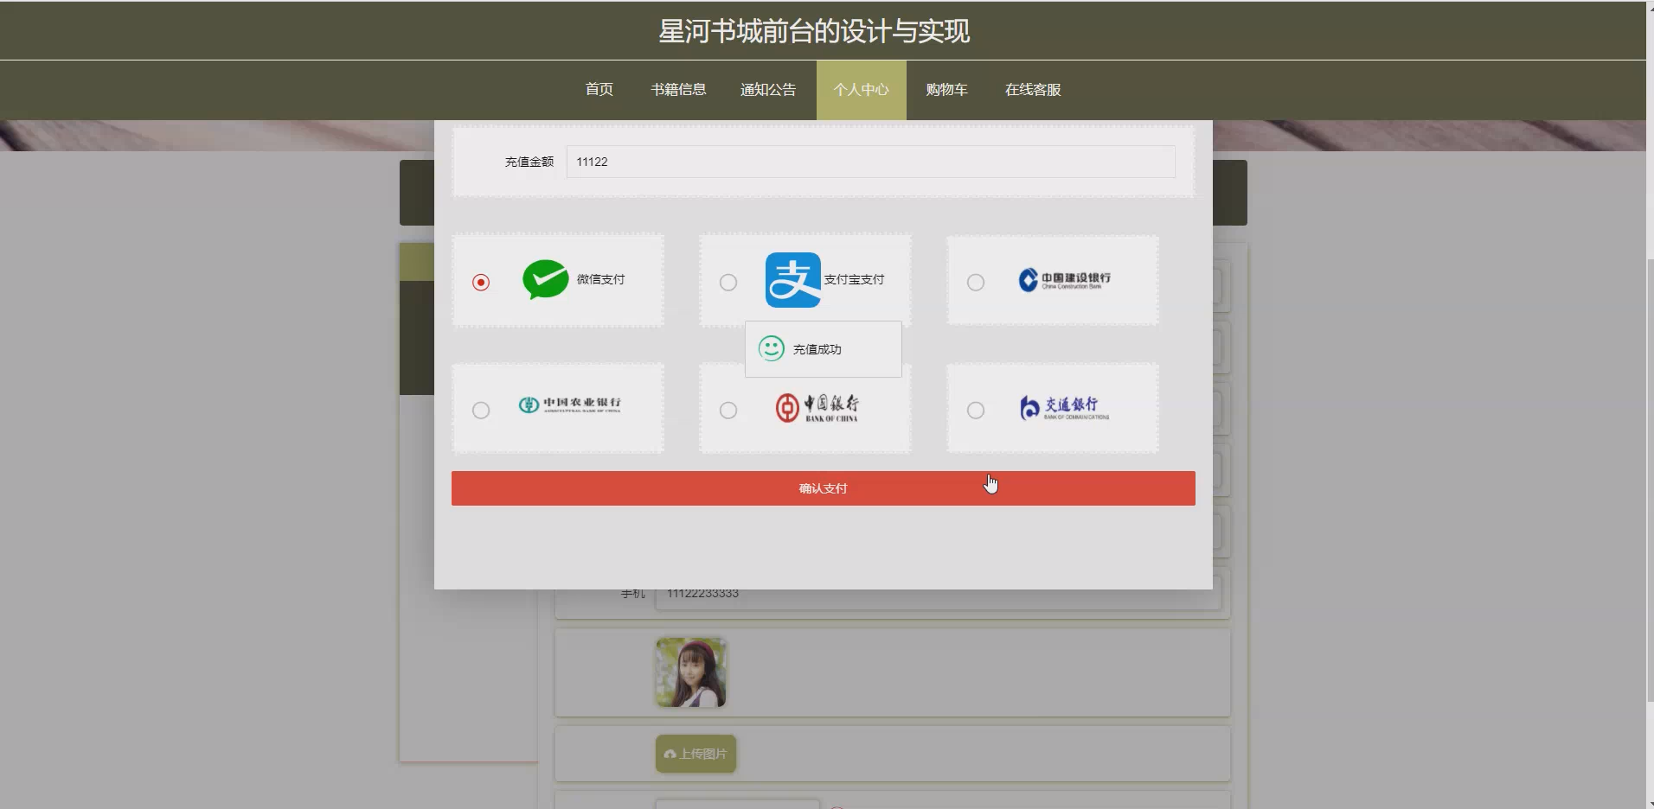Click the China Construction Bank logo
This screenshot has width=1654, height=809.
point(1065,280)
